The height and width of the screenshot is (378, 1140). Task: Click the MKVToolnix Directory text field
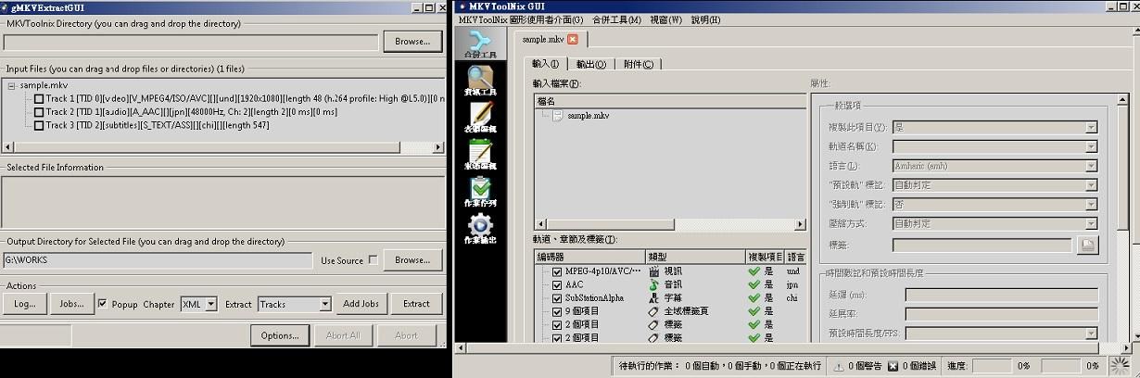pyautogui.click(x=191, y=42)
